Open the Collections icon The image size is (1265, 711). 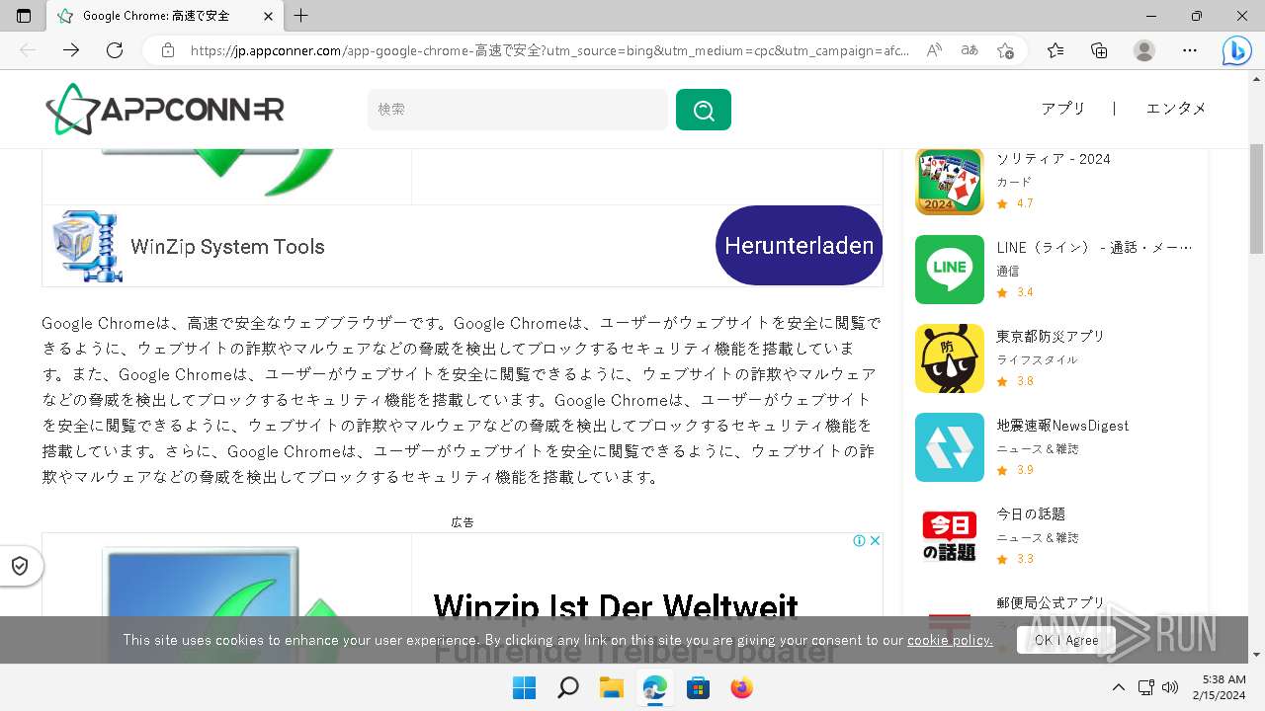1099,50
